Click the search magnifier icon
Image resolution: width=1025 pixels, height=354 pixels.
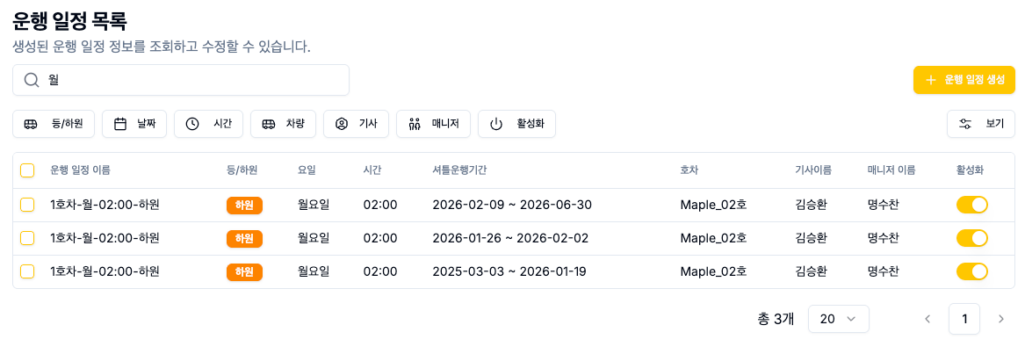32,80
